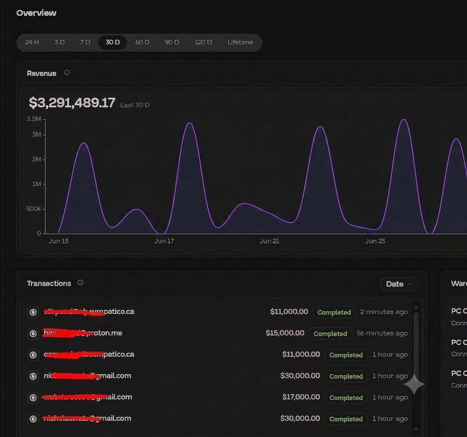Image resolution: width=467 pixels, height=437 pixels.
Task: Click Completed badge for 2 minutes ago transaction
Action: point(334,312)
